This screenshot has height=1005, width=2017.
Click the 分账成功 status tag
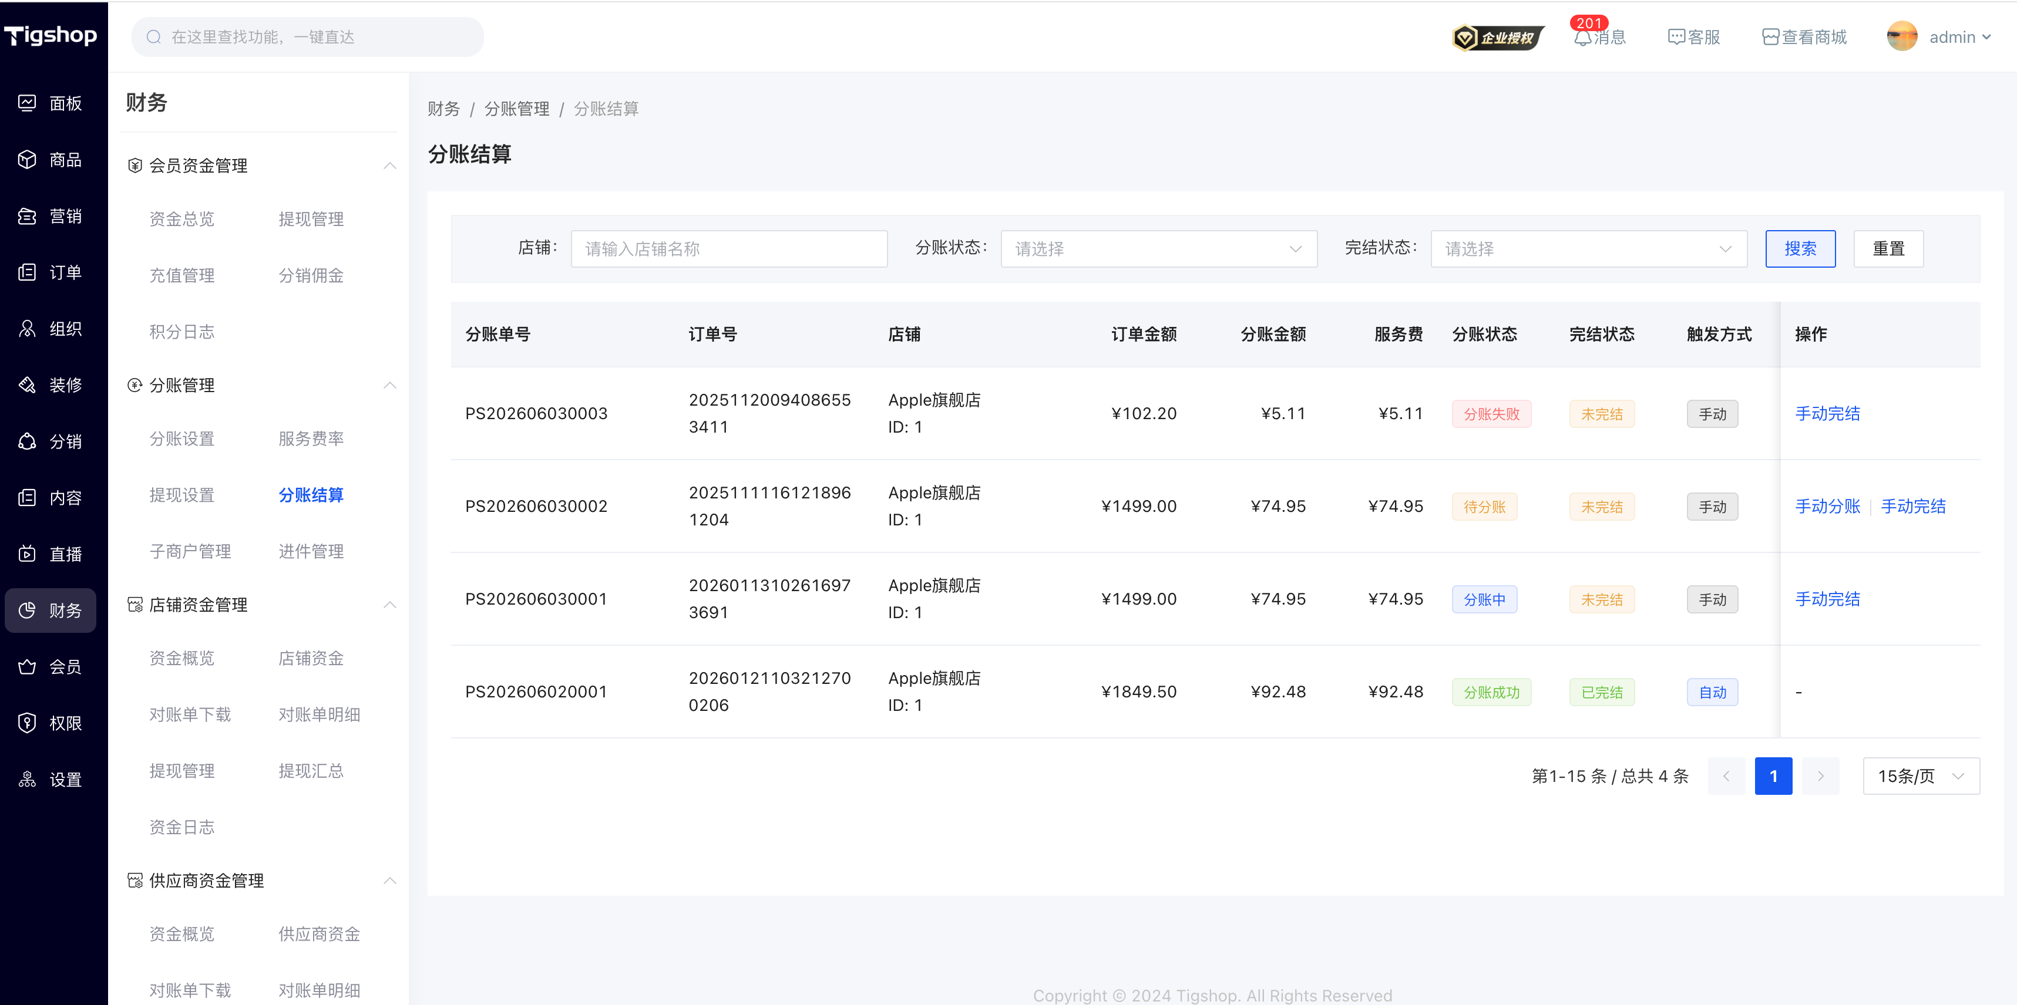tap(1492, 692)
